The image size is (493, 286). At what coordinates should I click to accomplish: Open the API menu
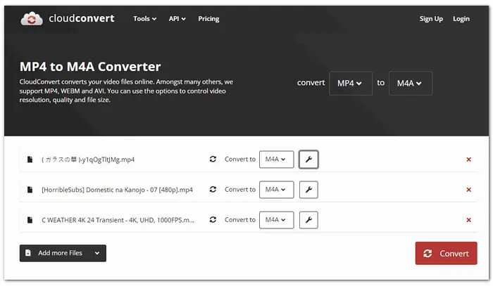click(177, 19)
